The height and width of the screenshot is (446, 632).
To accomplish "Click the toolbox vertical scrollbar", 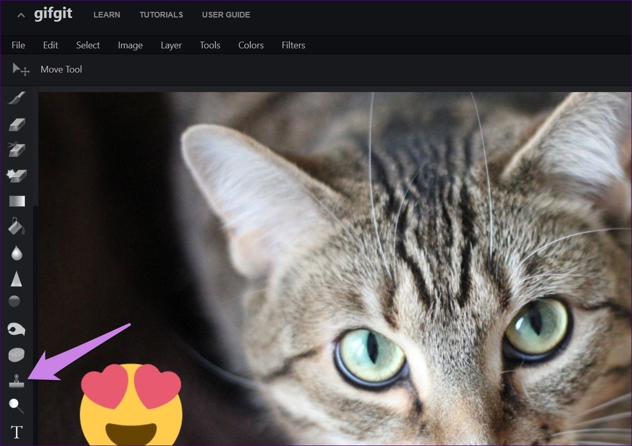I will pos(35,324).
